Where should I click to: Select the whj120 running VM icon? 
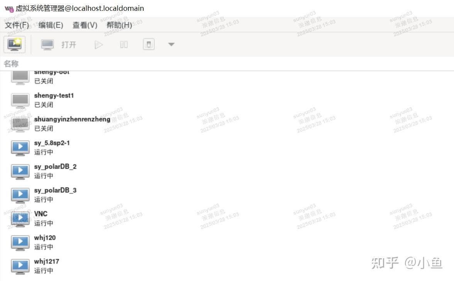click(20, 242)
